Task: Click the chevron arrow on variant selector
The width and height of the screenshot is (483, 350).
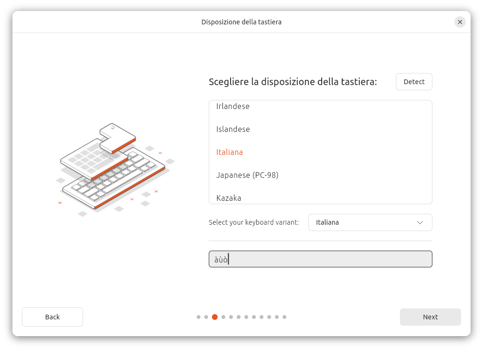Action: 420,222
